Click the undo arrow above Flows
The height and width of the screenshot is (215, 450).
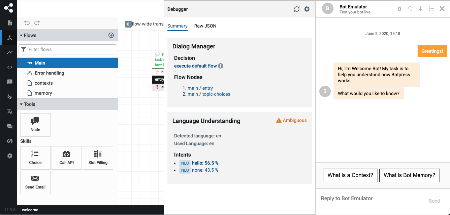(x=27, y=23)
